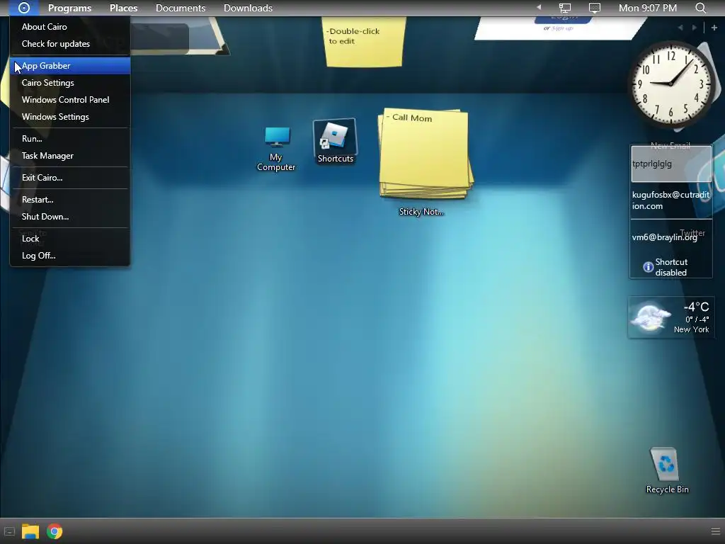
Task: Select Run... from Cairo menu
Action: [70, 139]
